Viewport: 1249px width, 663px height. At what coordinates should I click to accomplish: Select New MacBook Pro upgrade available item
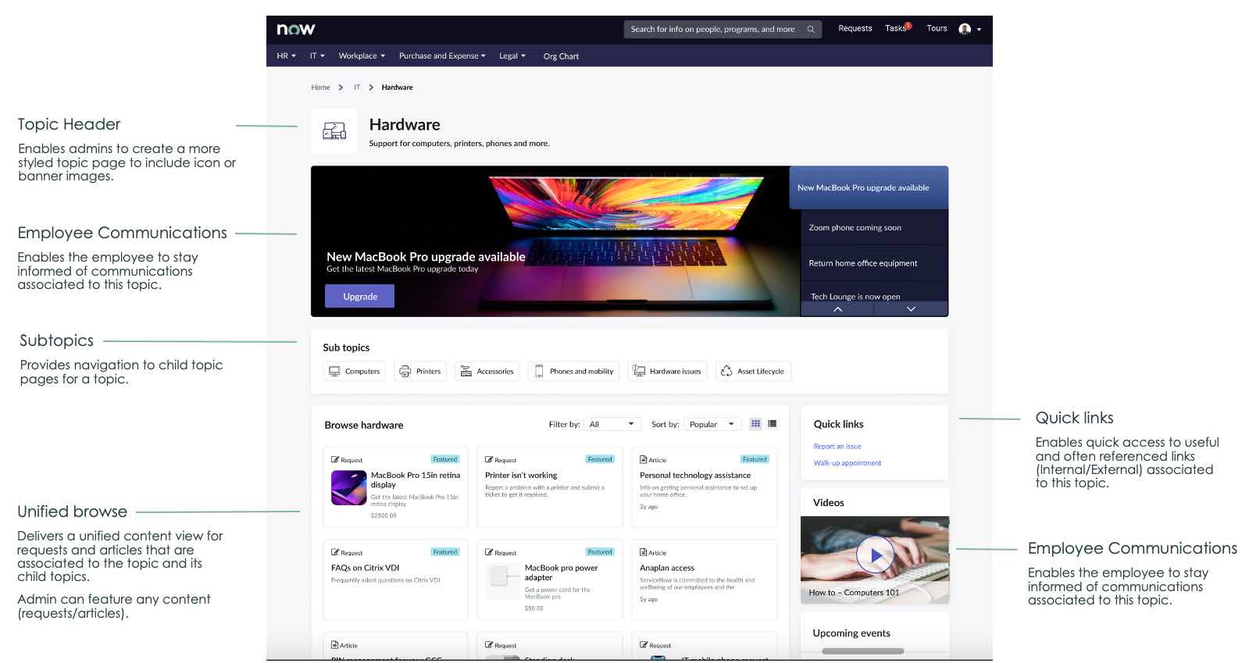869,187
